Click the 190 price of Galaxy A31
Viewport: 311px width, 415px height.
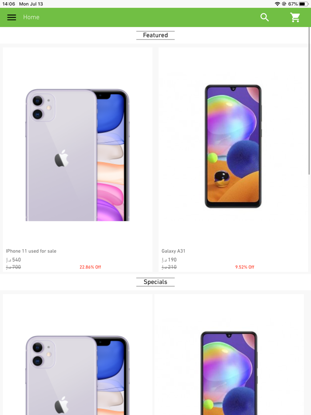coord(169,259)
